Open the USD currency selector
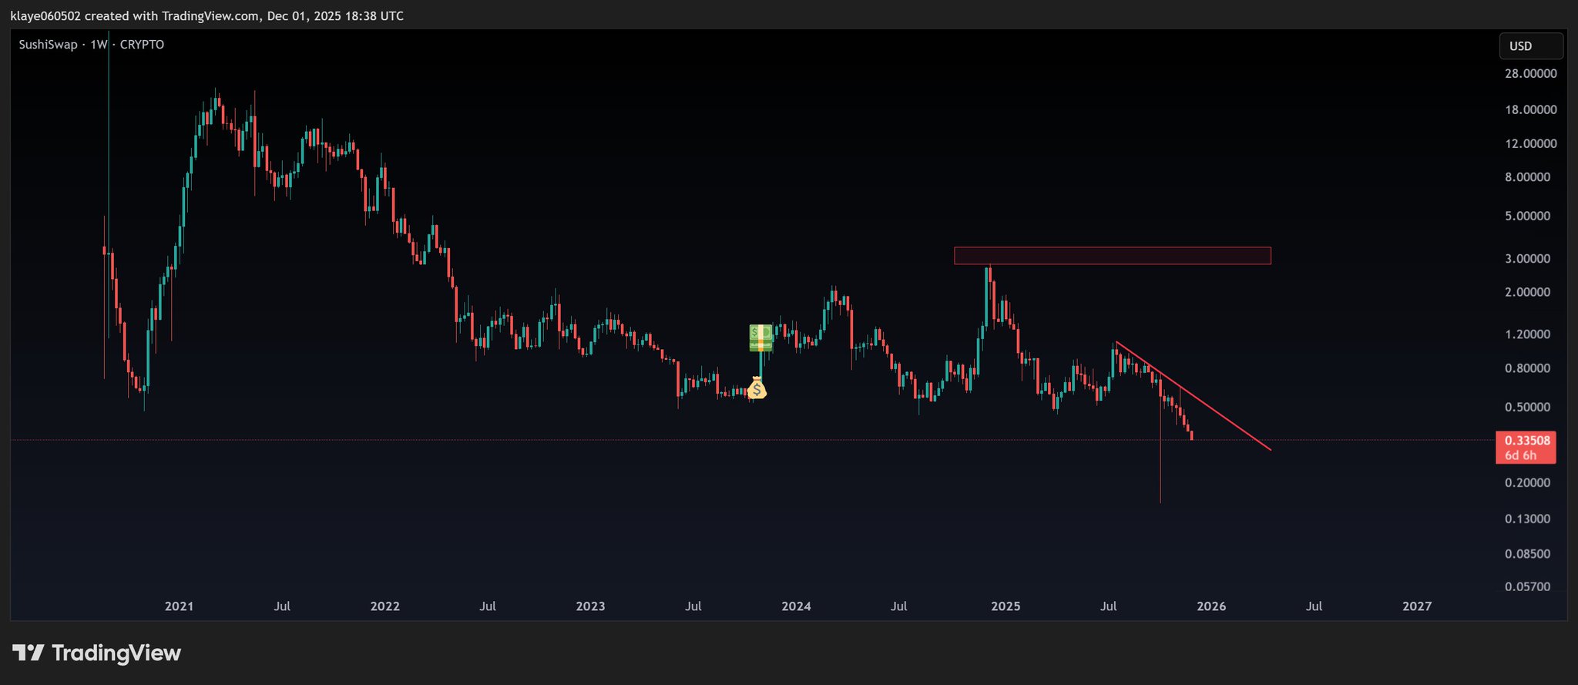The height and width of the screenshot is (685, 1578). (1531, 46)
